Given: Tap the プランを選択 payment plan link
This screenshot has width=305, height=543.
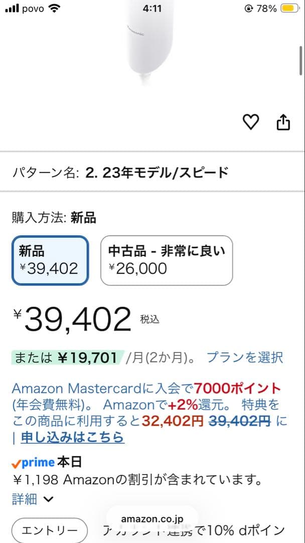Looking at the screenshot, I should [x=245, y=357].
